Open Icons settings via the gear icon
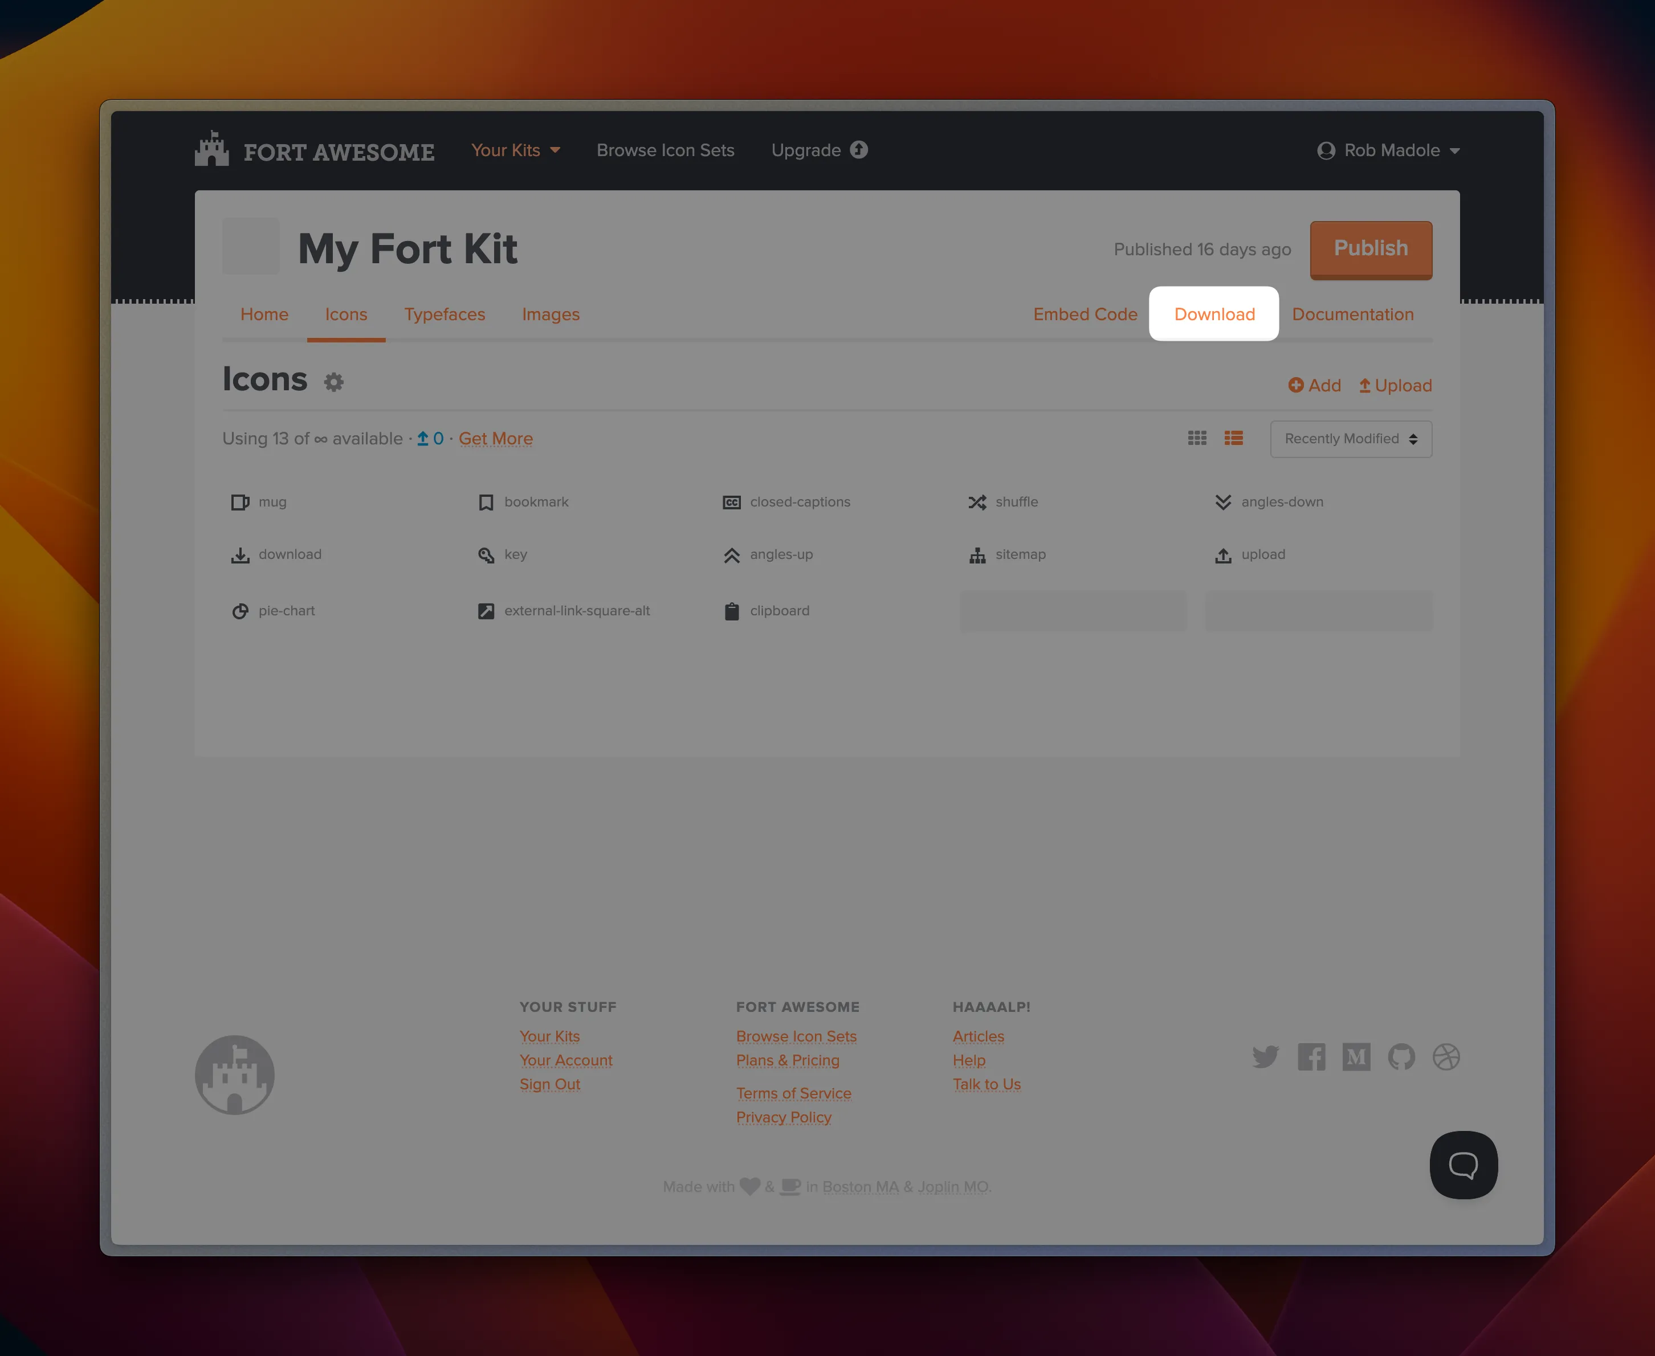Screen dimensions: 1655x1356 tap(333, 382)
